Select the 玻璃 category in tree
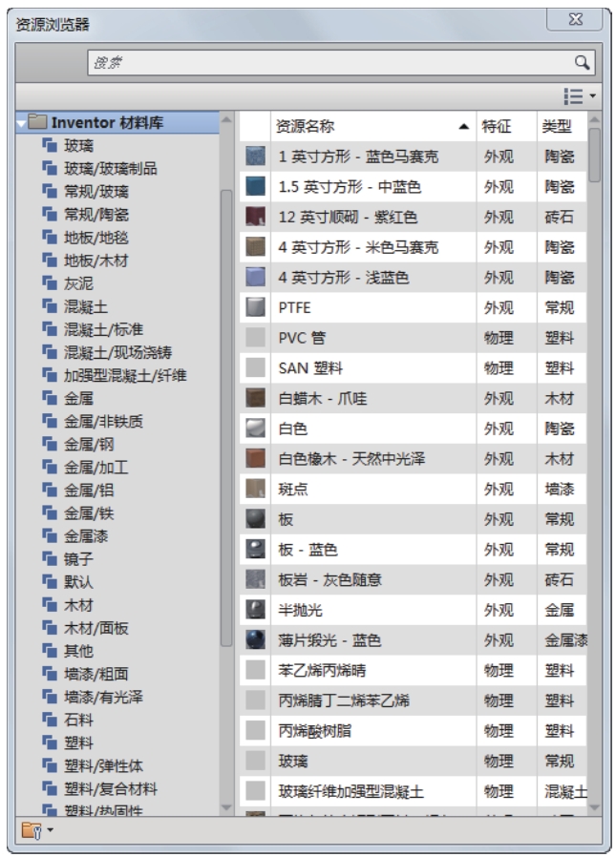 click(x=78, y=145)
